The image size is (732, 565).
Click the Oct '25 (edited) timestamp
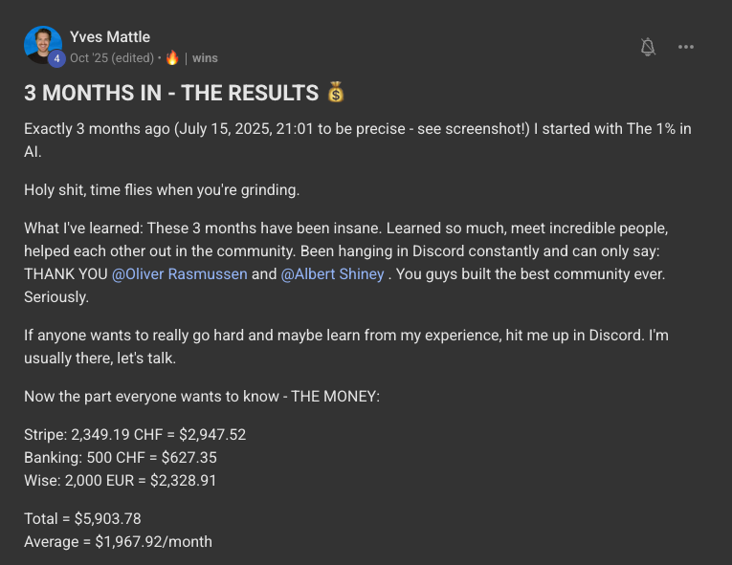pos(112,57)
